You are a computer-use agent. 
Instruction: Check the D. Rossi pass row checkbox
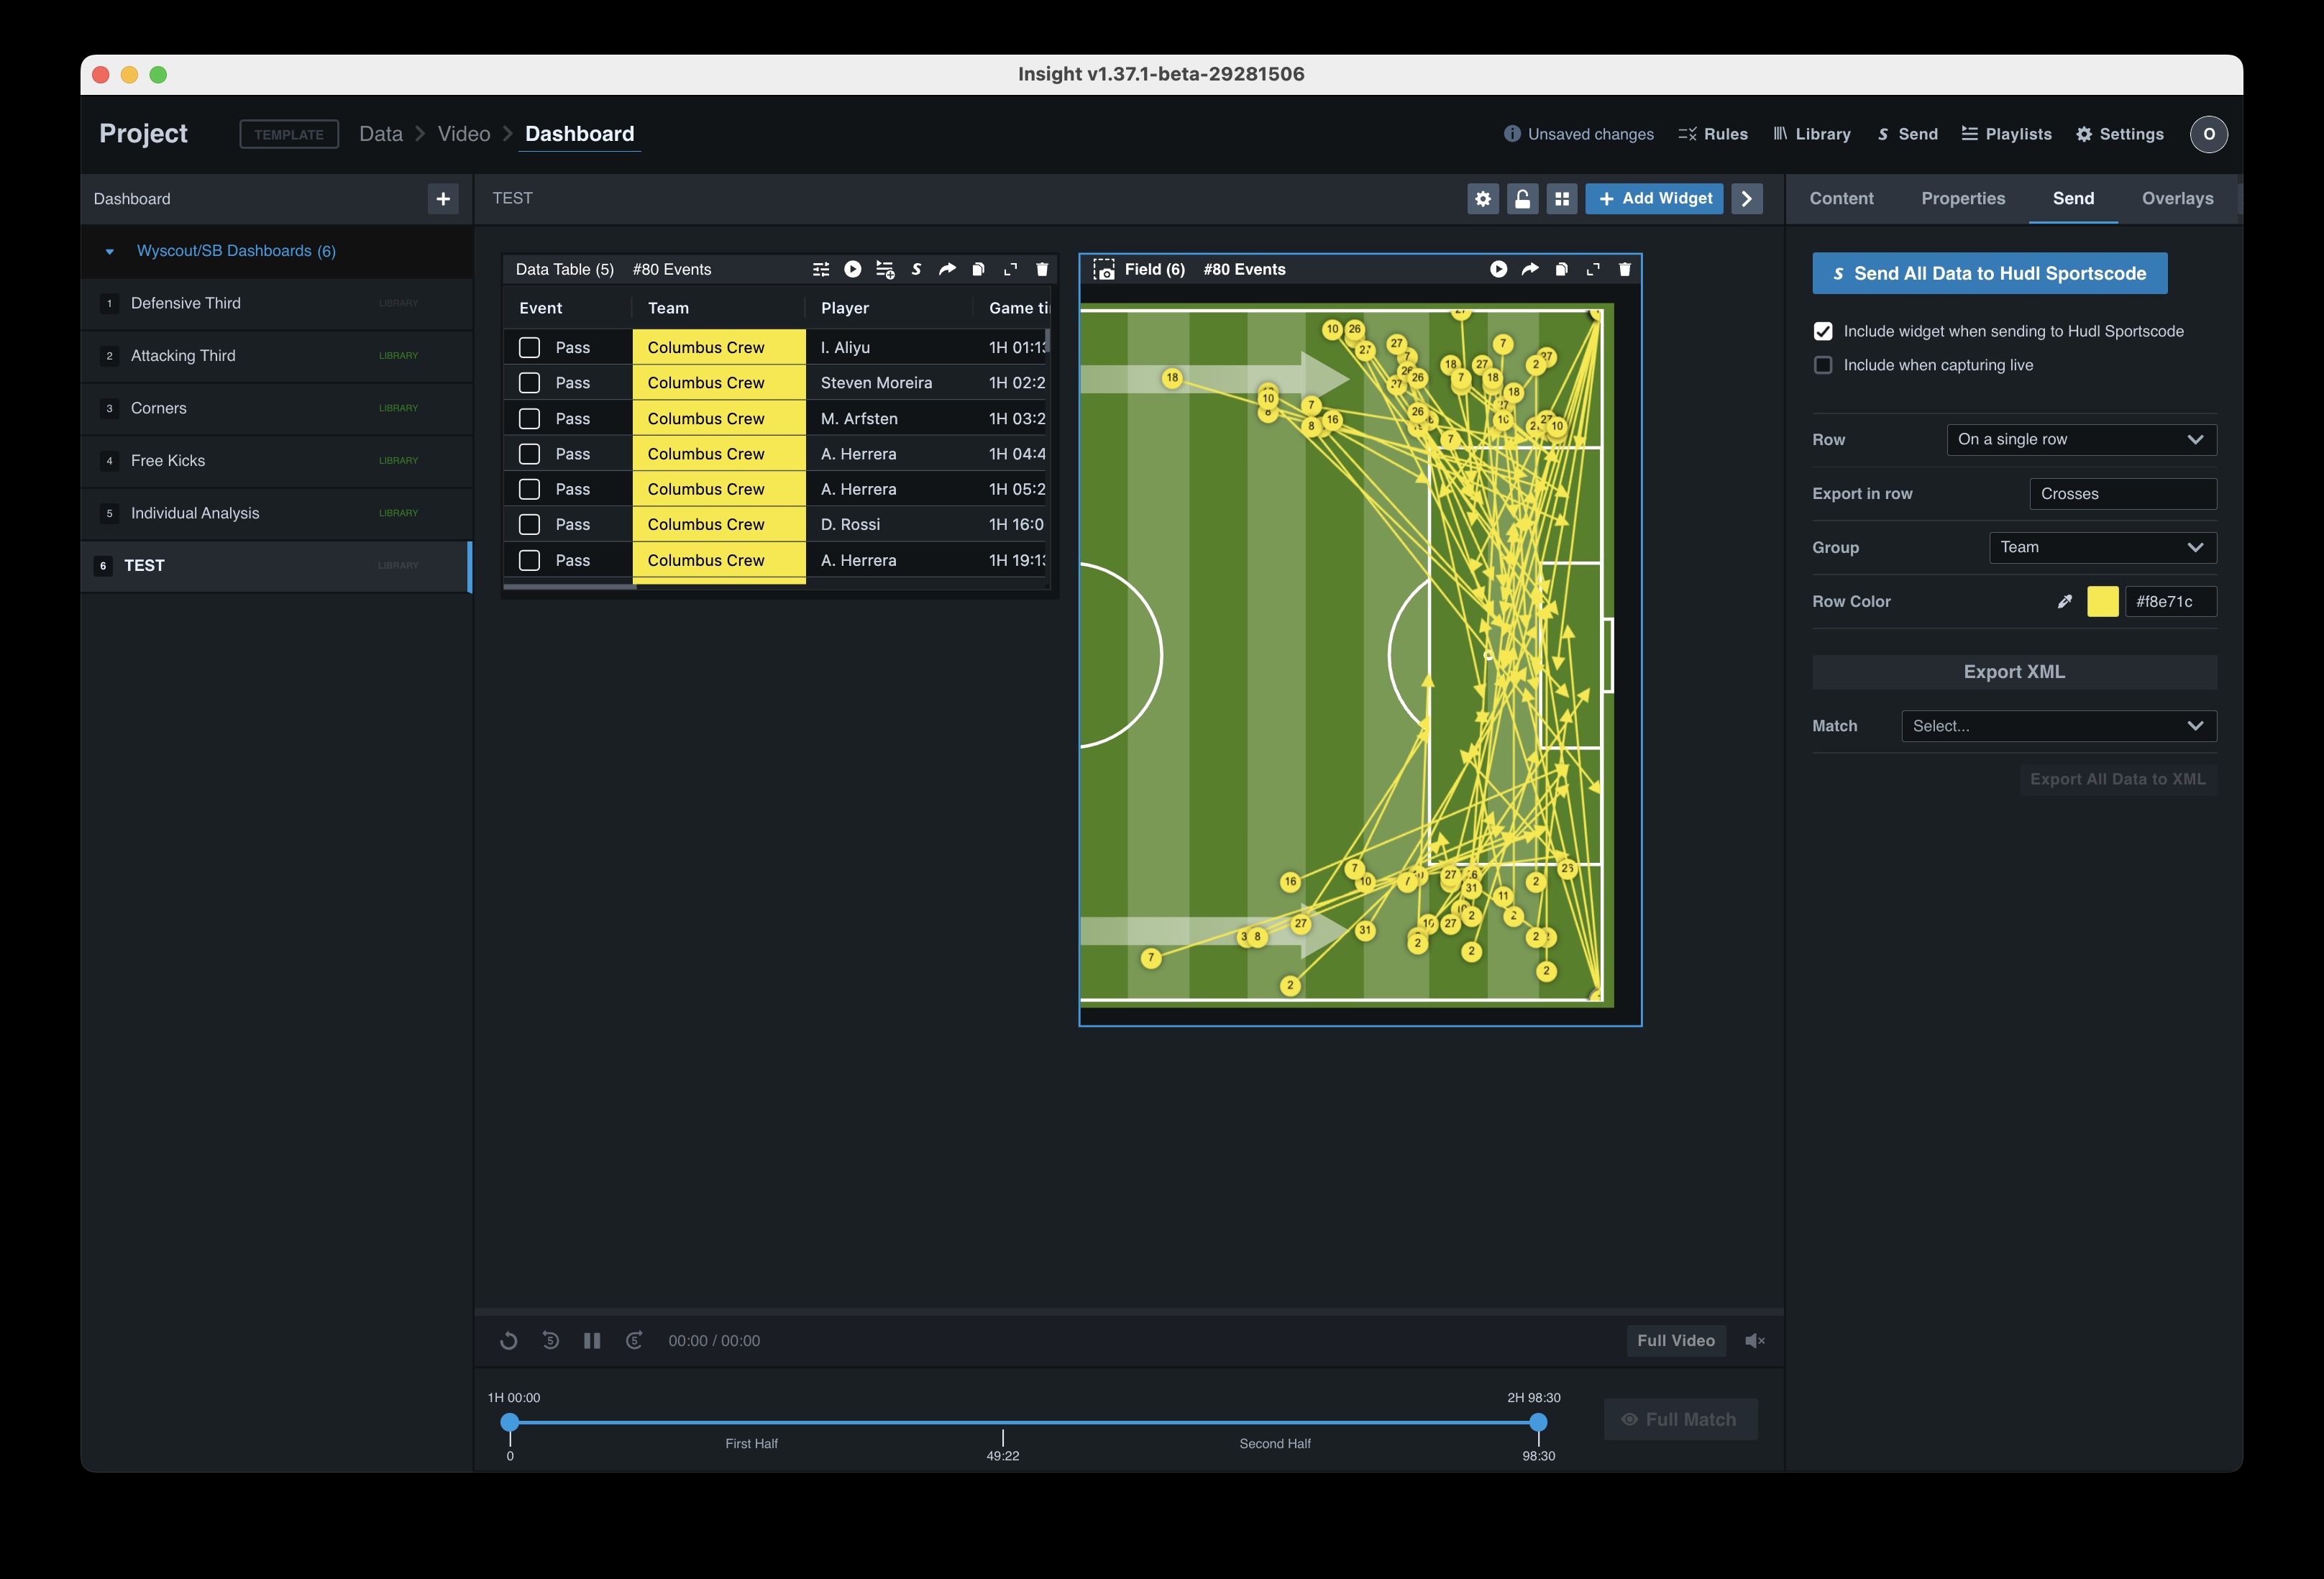pyautogui.click(x=529, y=524)
